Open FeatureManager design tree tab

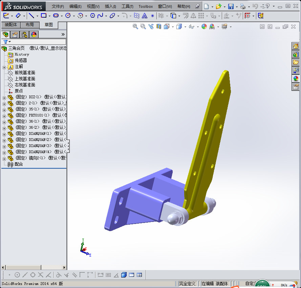(5, 35)
